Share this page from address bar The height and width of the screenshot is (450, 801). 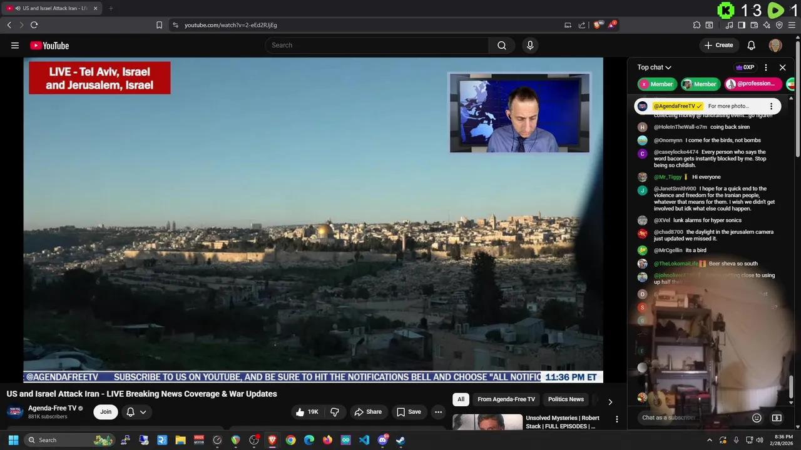[582, 25]
